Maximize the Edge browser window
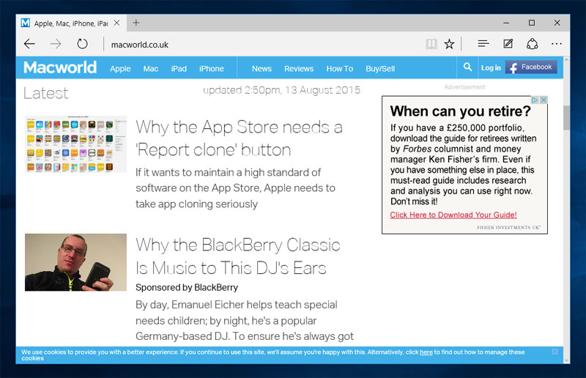This screenshot has width=586, height=378. click(532, 23)
